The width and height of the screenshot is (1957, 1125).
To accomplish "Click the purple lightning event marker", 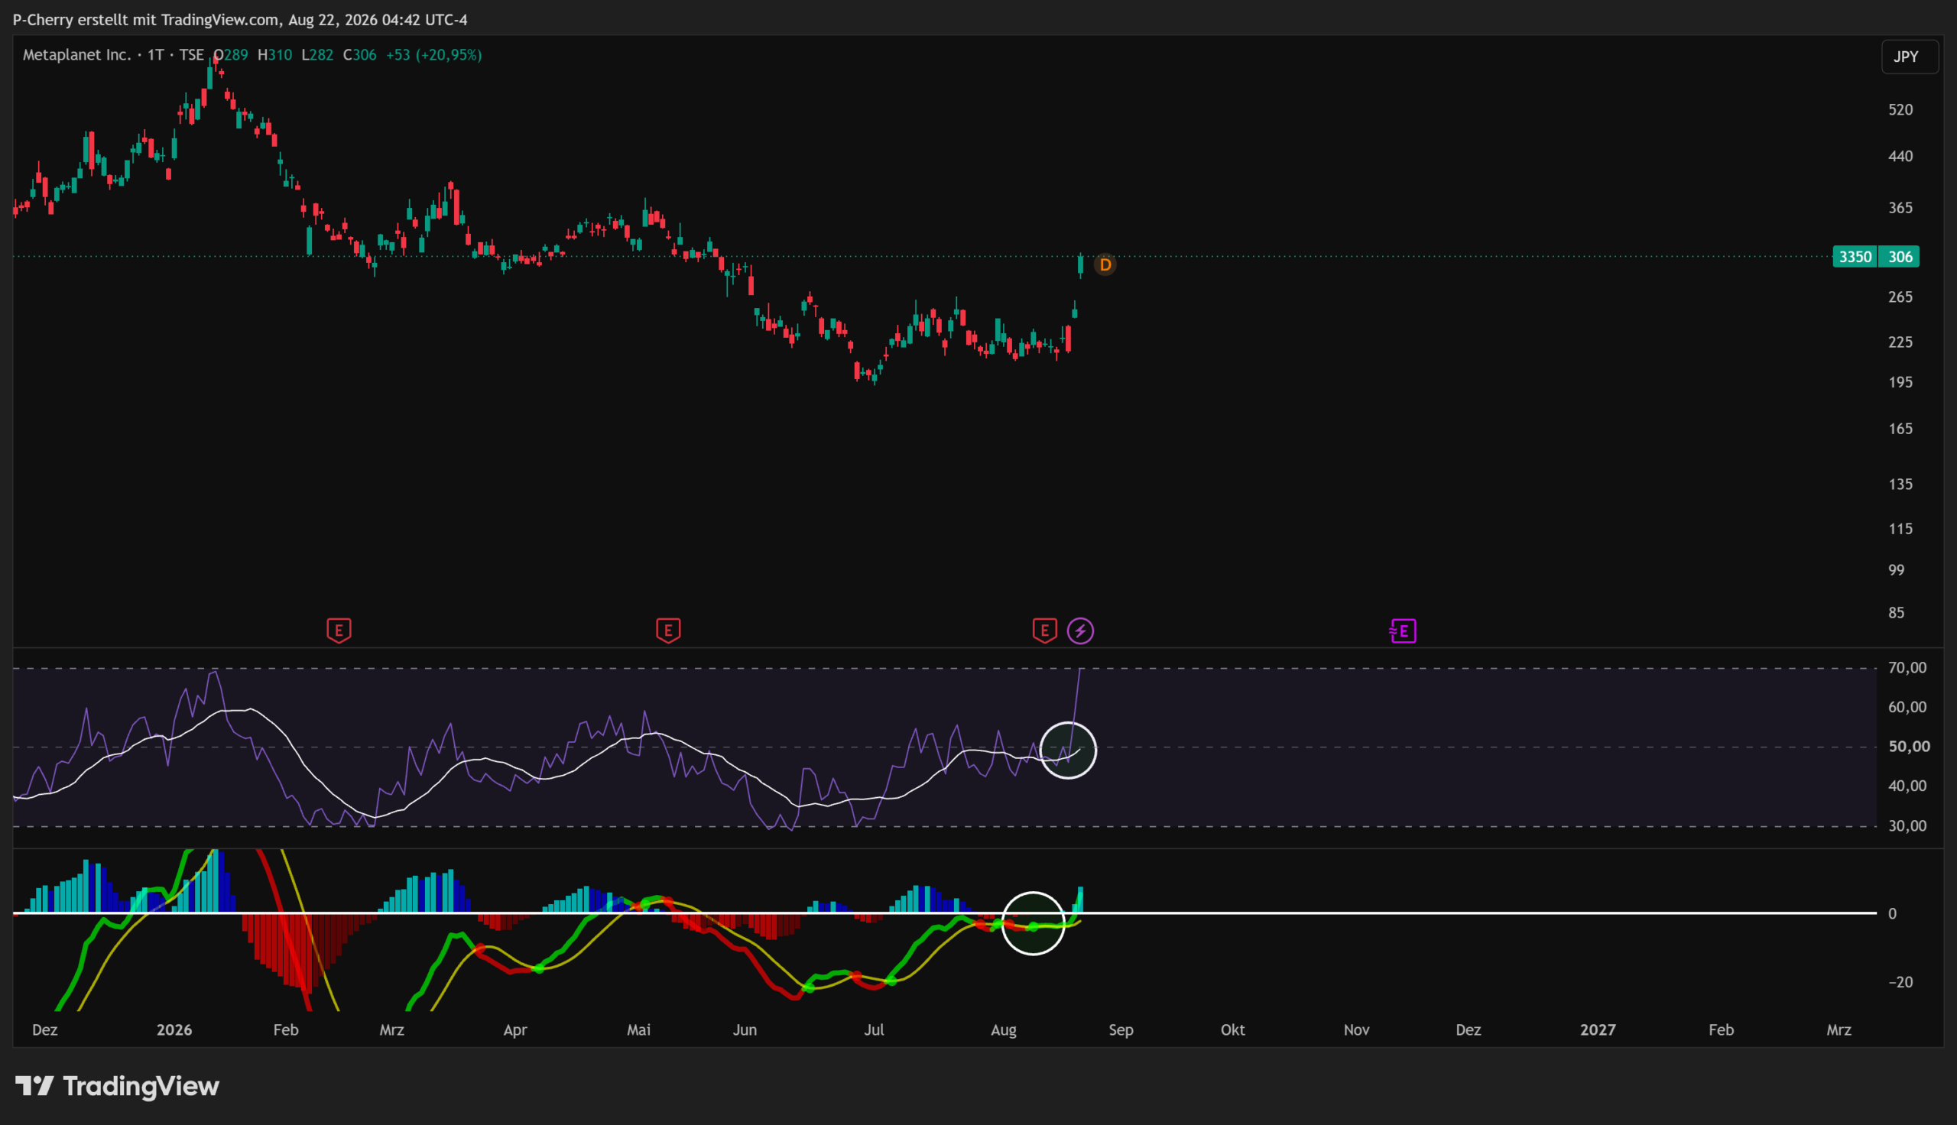I will coord(1080,631).
